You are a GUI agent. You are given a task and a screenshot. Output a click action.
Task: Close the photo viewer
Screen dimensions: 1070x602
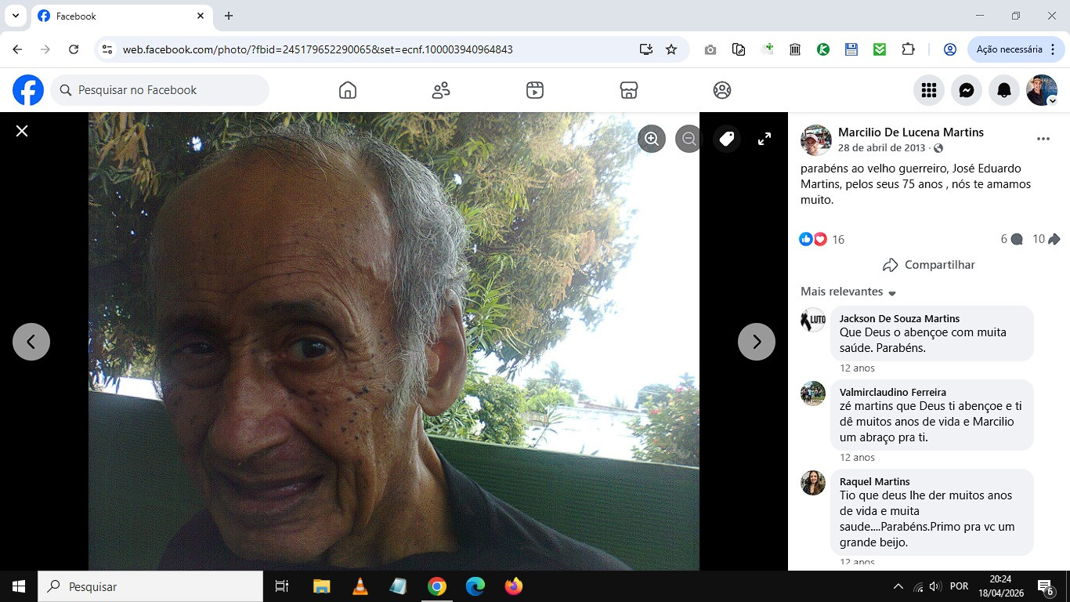point(22,131)
